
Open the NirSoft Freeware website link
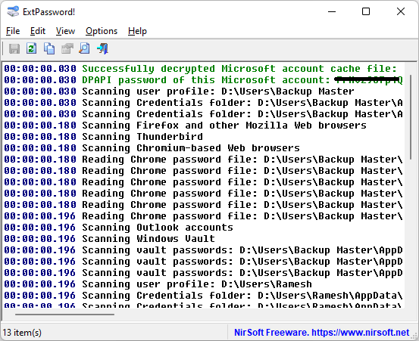[321, 333]
